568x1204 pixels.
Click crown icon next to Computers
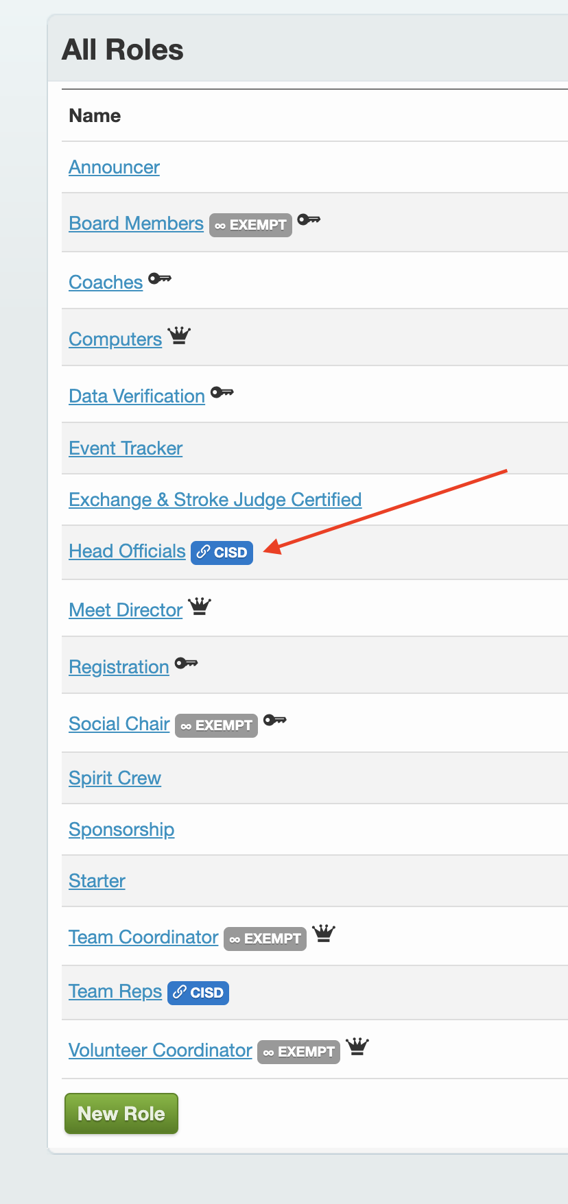coord(179,336)
